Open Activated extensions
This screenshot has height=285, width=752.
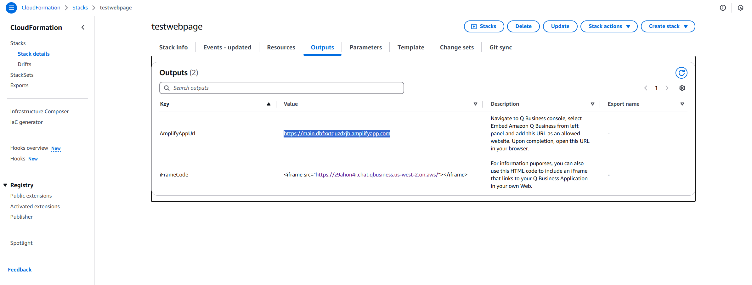point(35,207)
